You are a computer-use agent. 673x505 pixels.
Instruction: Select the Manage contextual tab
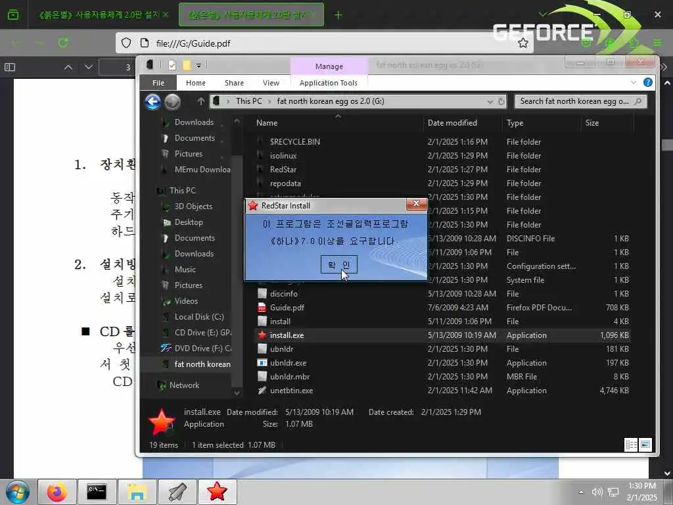(x=329, y=66)
